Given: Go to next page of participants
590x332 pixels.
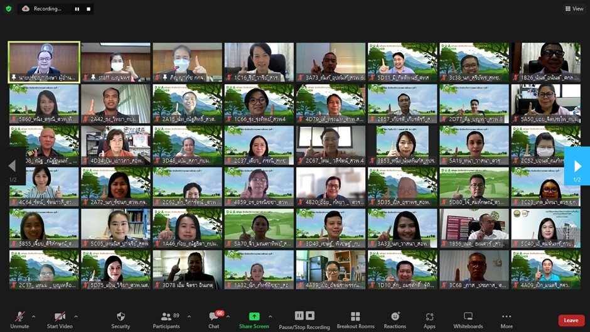Looking at the screenshot, I should pos(577,166).
